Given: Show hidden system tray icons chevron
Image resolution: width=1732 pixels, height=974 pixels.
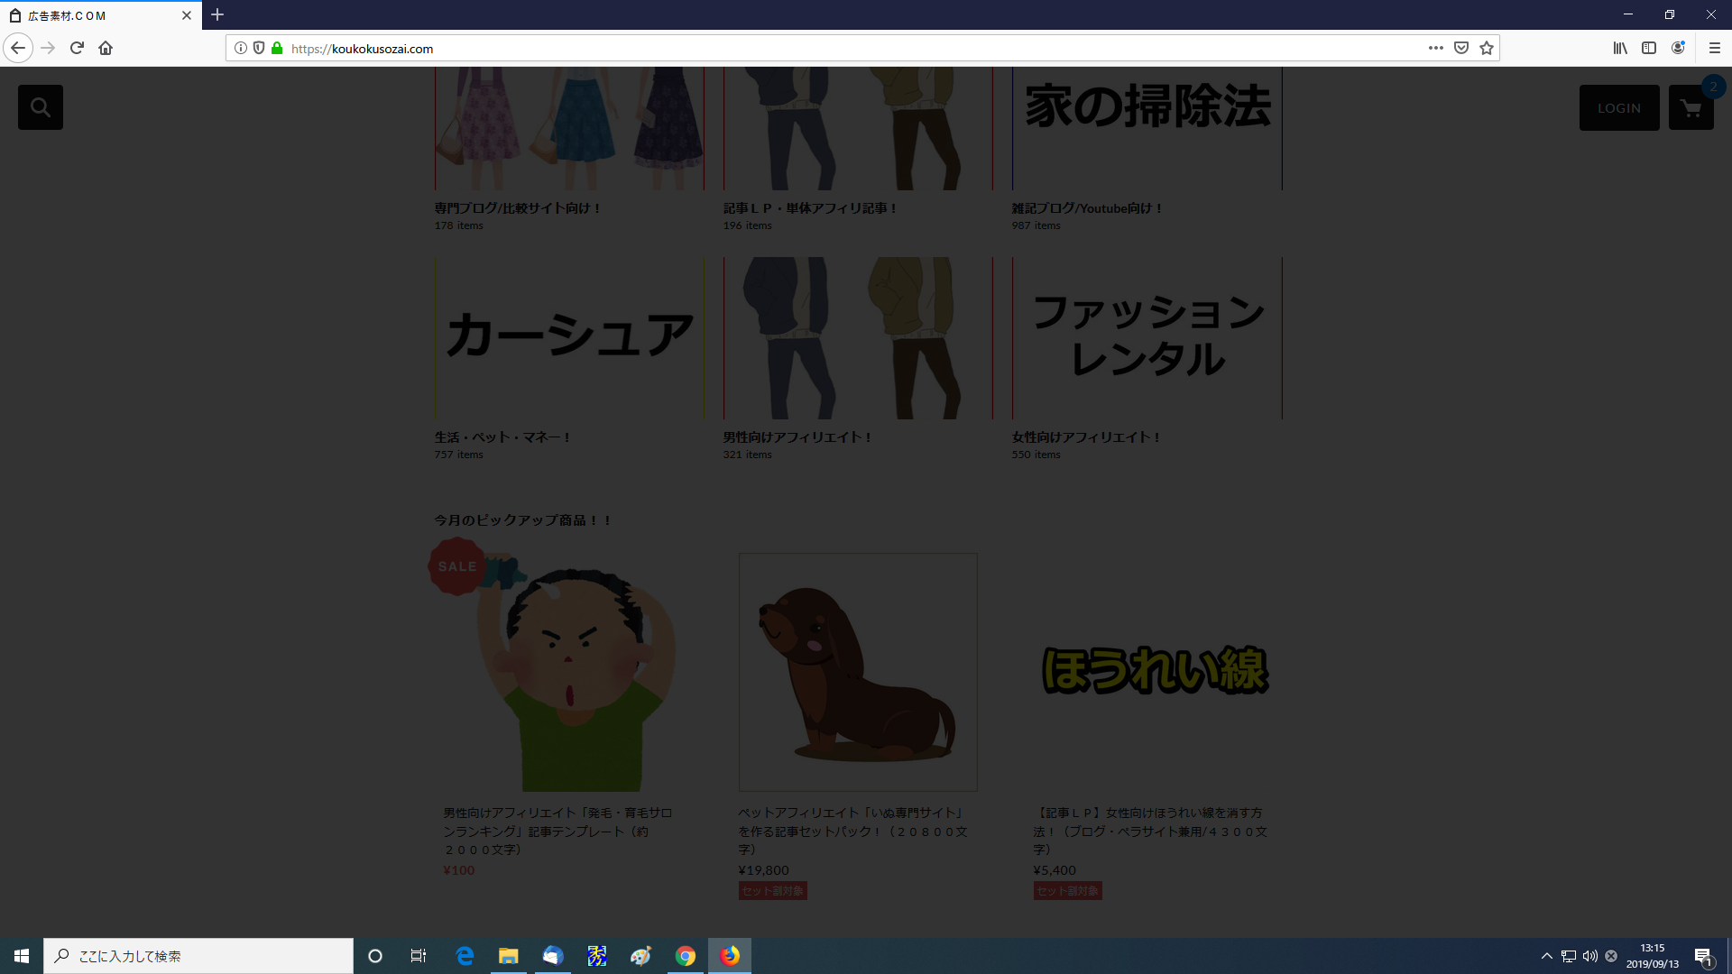Looking at the screenshot, I should [x=1546, y=956].
